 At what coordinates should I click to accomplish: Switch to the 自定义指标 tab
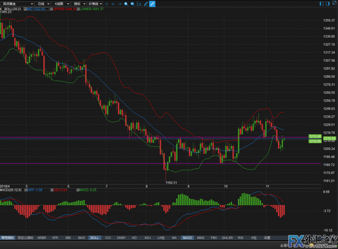point(25,238)
